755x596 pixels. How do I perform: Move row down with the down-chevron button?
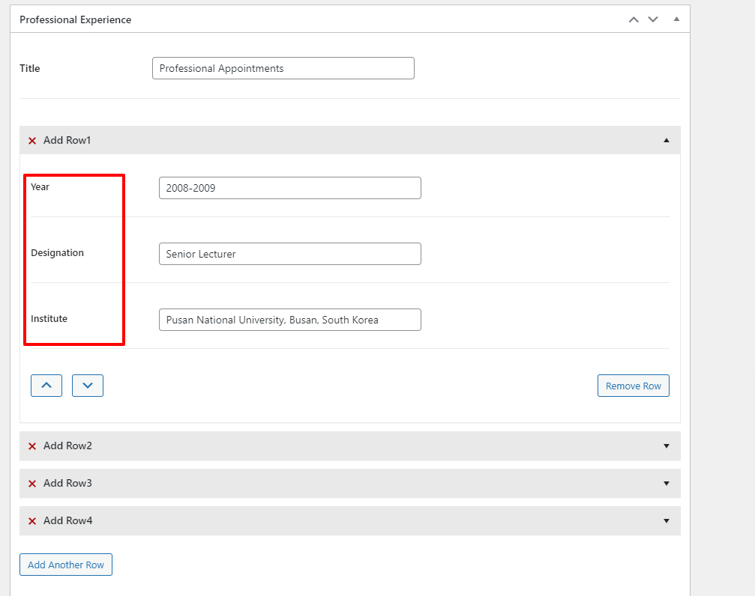point(88,386)
